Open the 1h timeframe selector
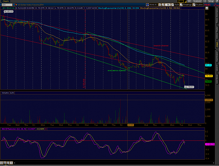The image size is (219, 166). 168,5
